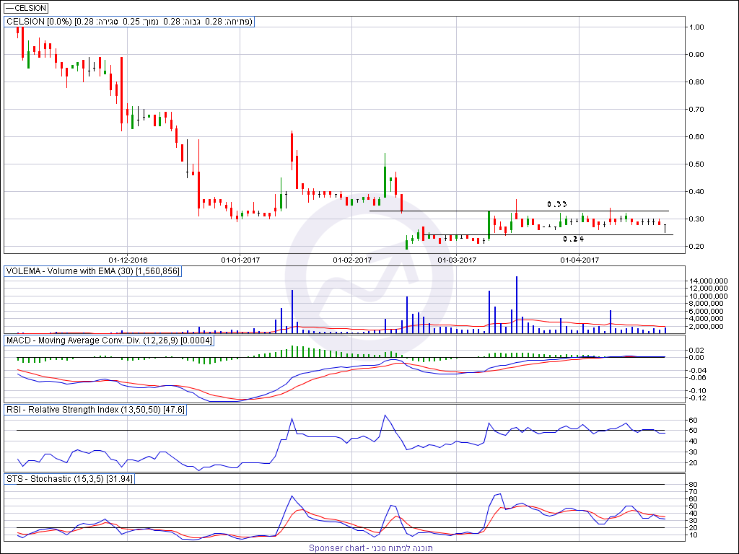Select the MACD Moving Average panel title

click(x=109, y=340)
